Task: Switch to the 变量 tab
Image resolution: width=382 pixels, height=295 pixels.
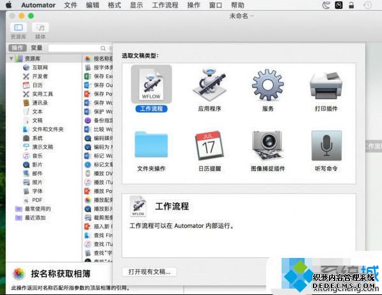Action: pos(36,48)
